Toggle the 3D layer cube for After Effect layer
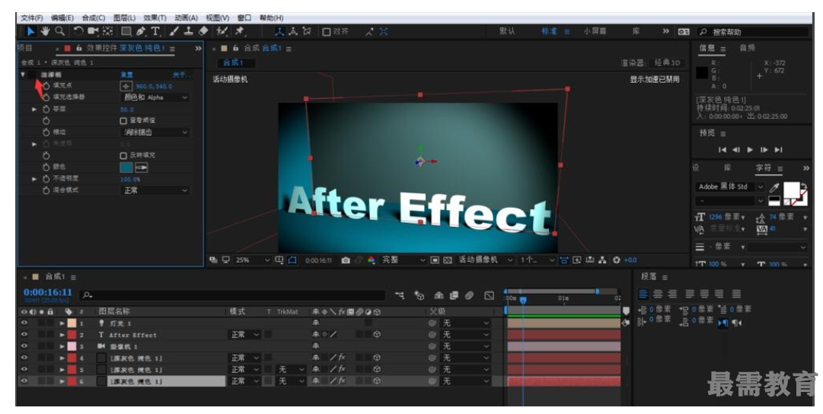Screen dimensions: 823x414 point(377,335)
